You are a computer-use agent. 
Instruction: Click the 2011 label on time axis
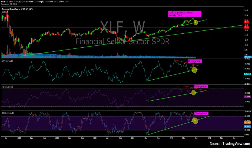[x=95, y=138]
